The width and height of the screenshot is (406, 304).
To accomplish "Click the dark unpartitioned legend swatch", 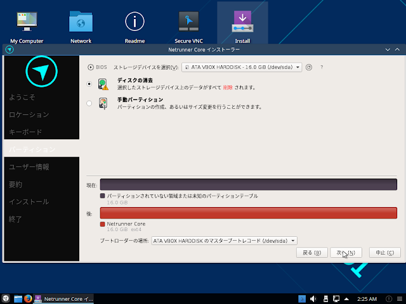I will click(x=103, y=196).
